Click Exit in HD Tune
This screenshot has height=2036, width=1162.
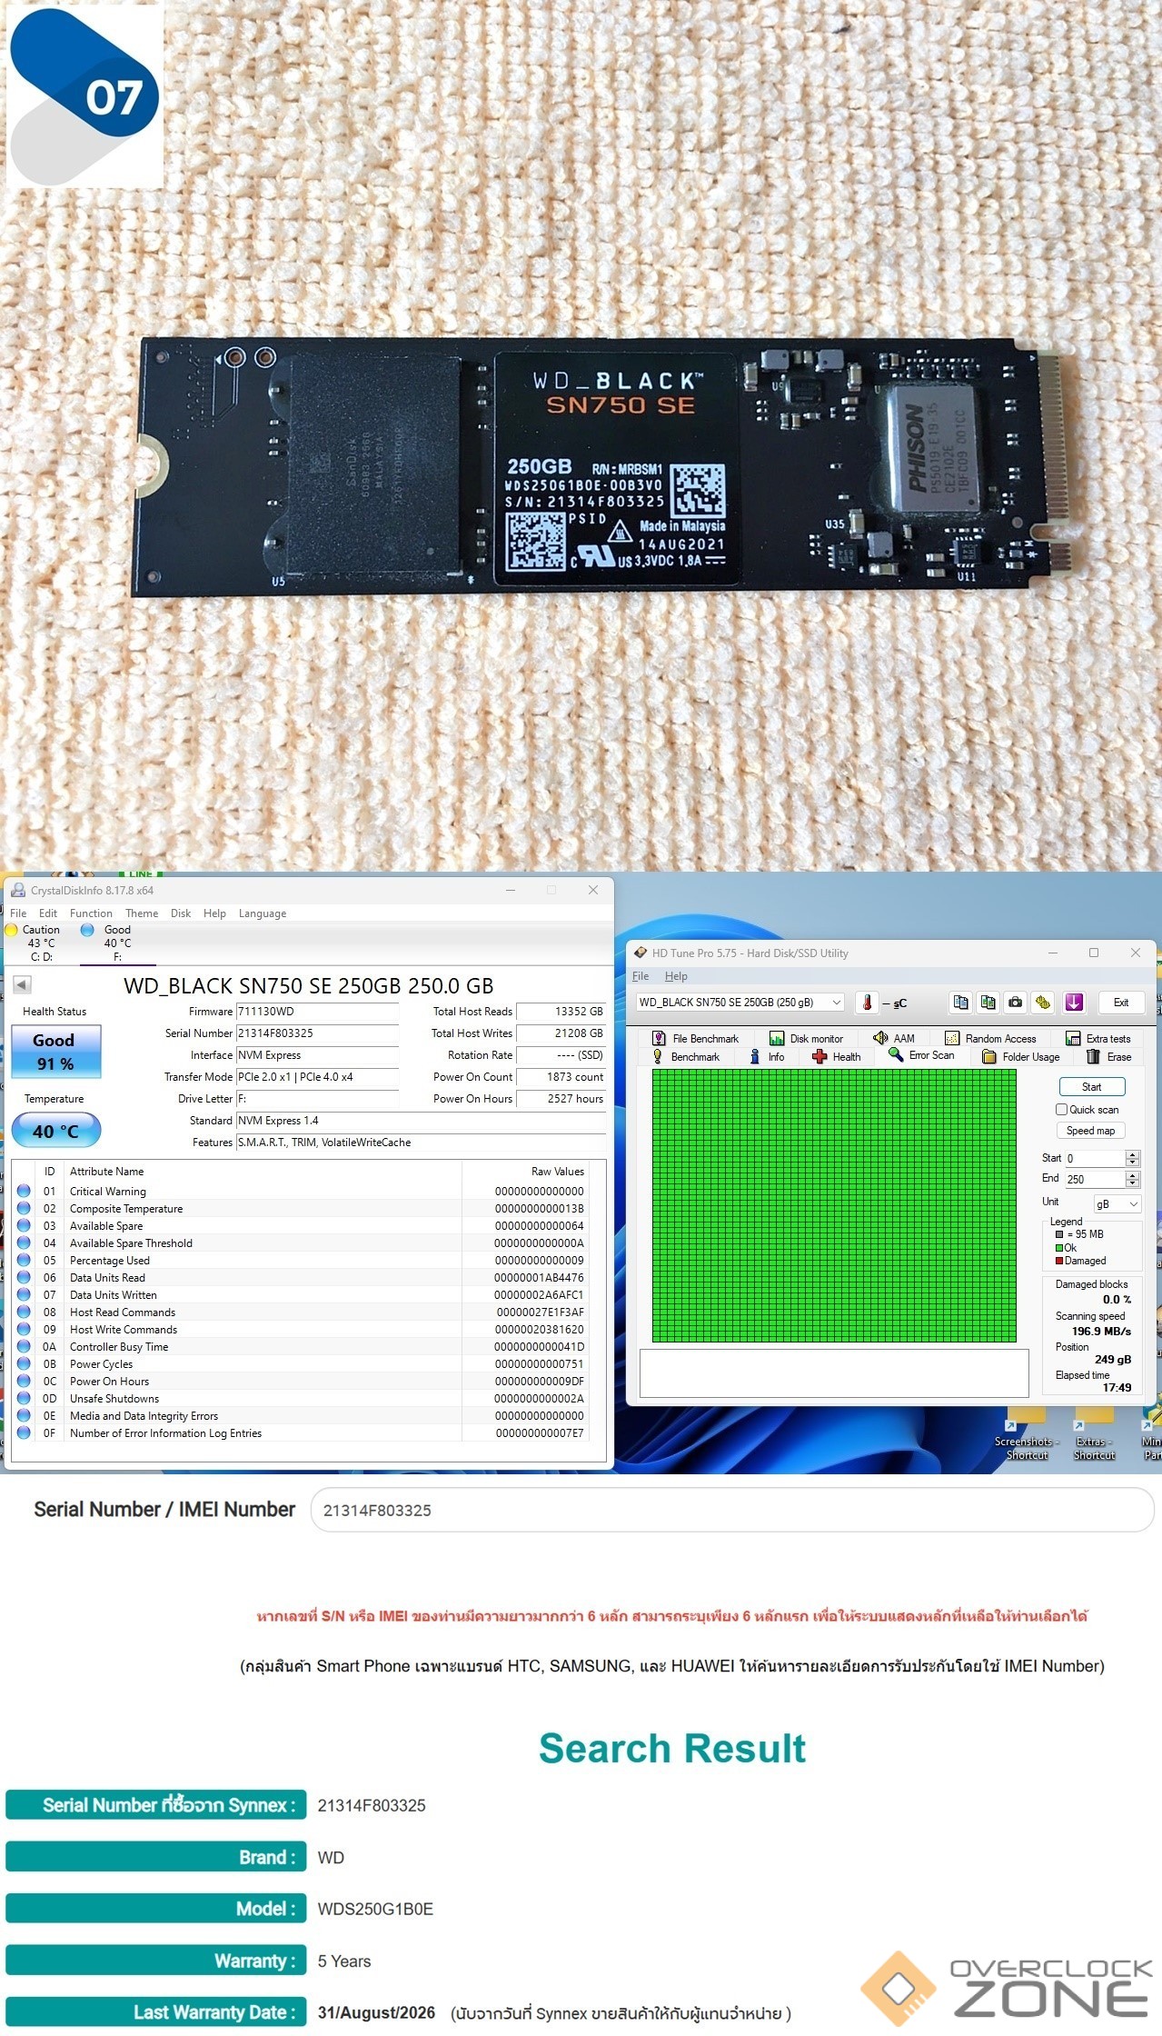point(1121,1002)
